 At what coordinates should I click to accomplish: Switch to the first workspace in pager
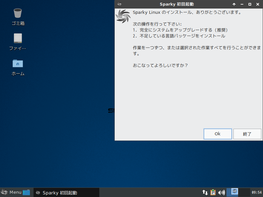click(x=232, y=192)
